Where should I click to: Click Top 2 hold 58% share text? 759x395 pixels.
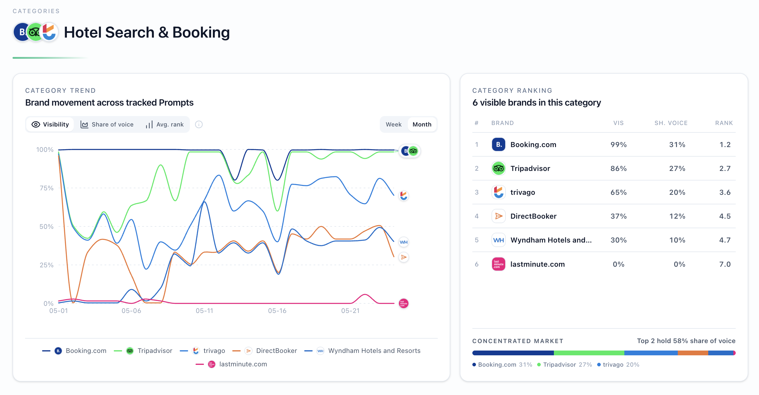(x=686, y=341)
